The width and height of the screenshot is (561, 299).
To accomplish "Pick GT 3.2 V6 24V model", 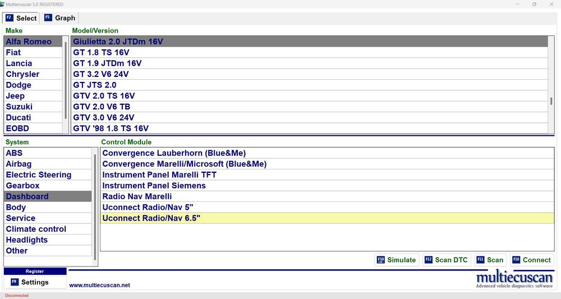I will pyautogui.click(x=310, y=74).
